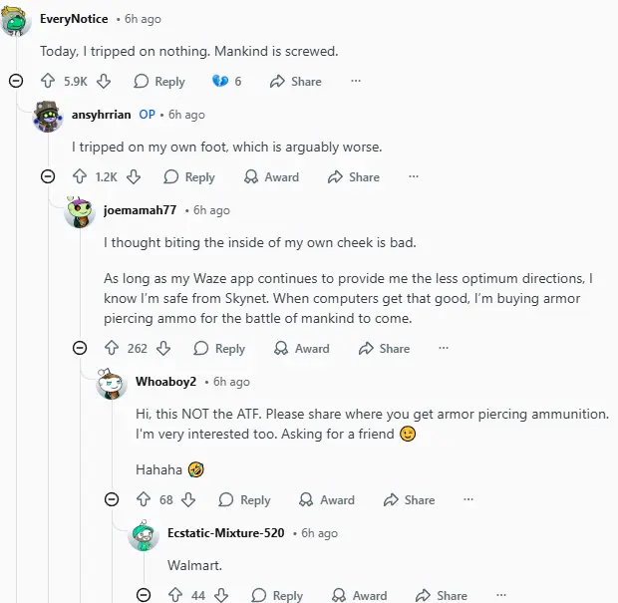618x603 pixels.
Task: Open more options on EveryNotice's comment
Action: [x=356, y=82]
